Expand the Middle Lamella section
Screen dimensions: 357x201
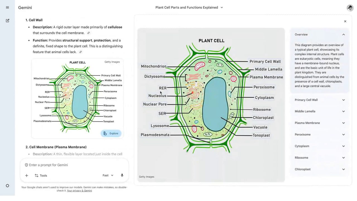pos(343,111)
